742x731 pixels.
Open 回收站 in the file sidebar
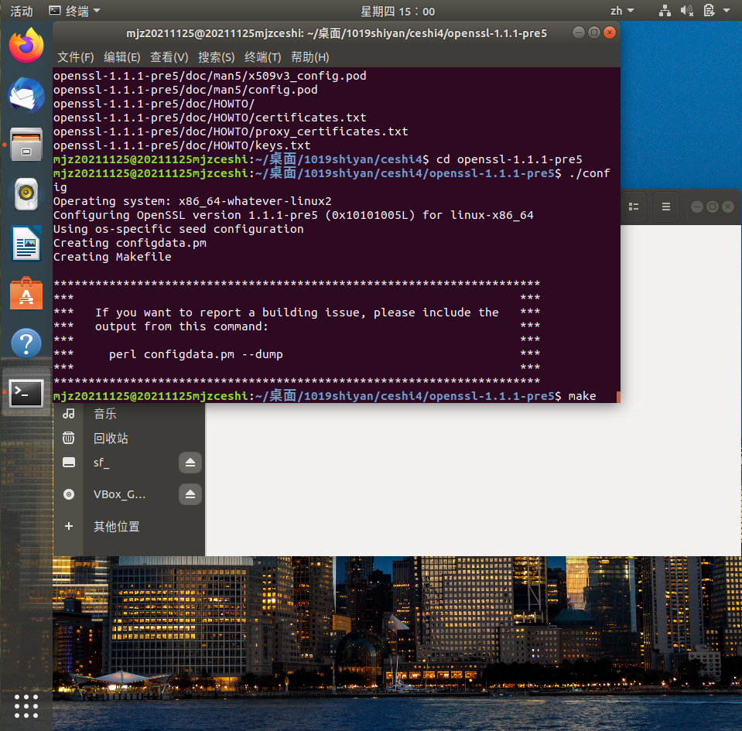111,439
